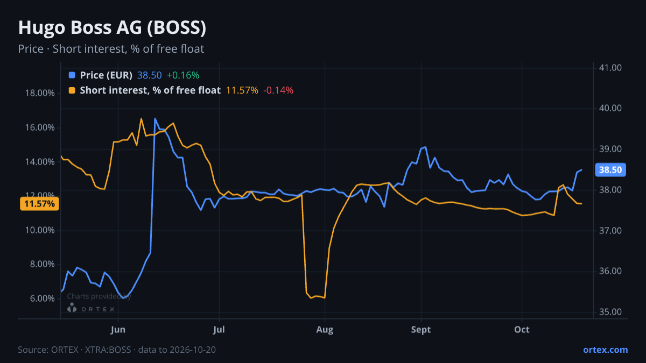
Task: Click the 6.00% left axis label
Action: 42,298
